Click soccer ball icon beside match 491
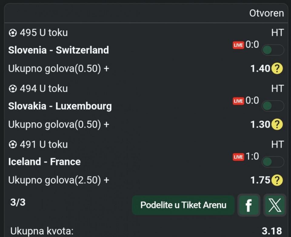Image resolution: width=291 pixels, height=237 pixels. coord(13,144)
